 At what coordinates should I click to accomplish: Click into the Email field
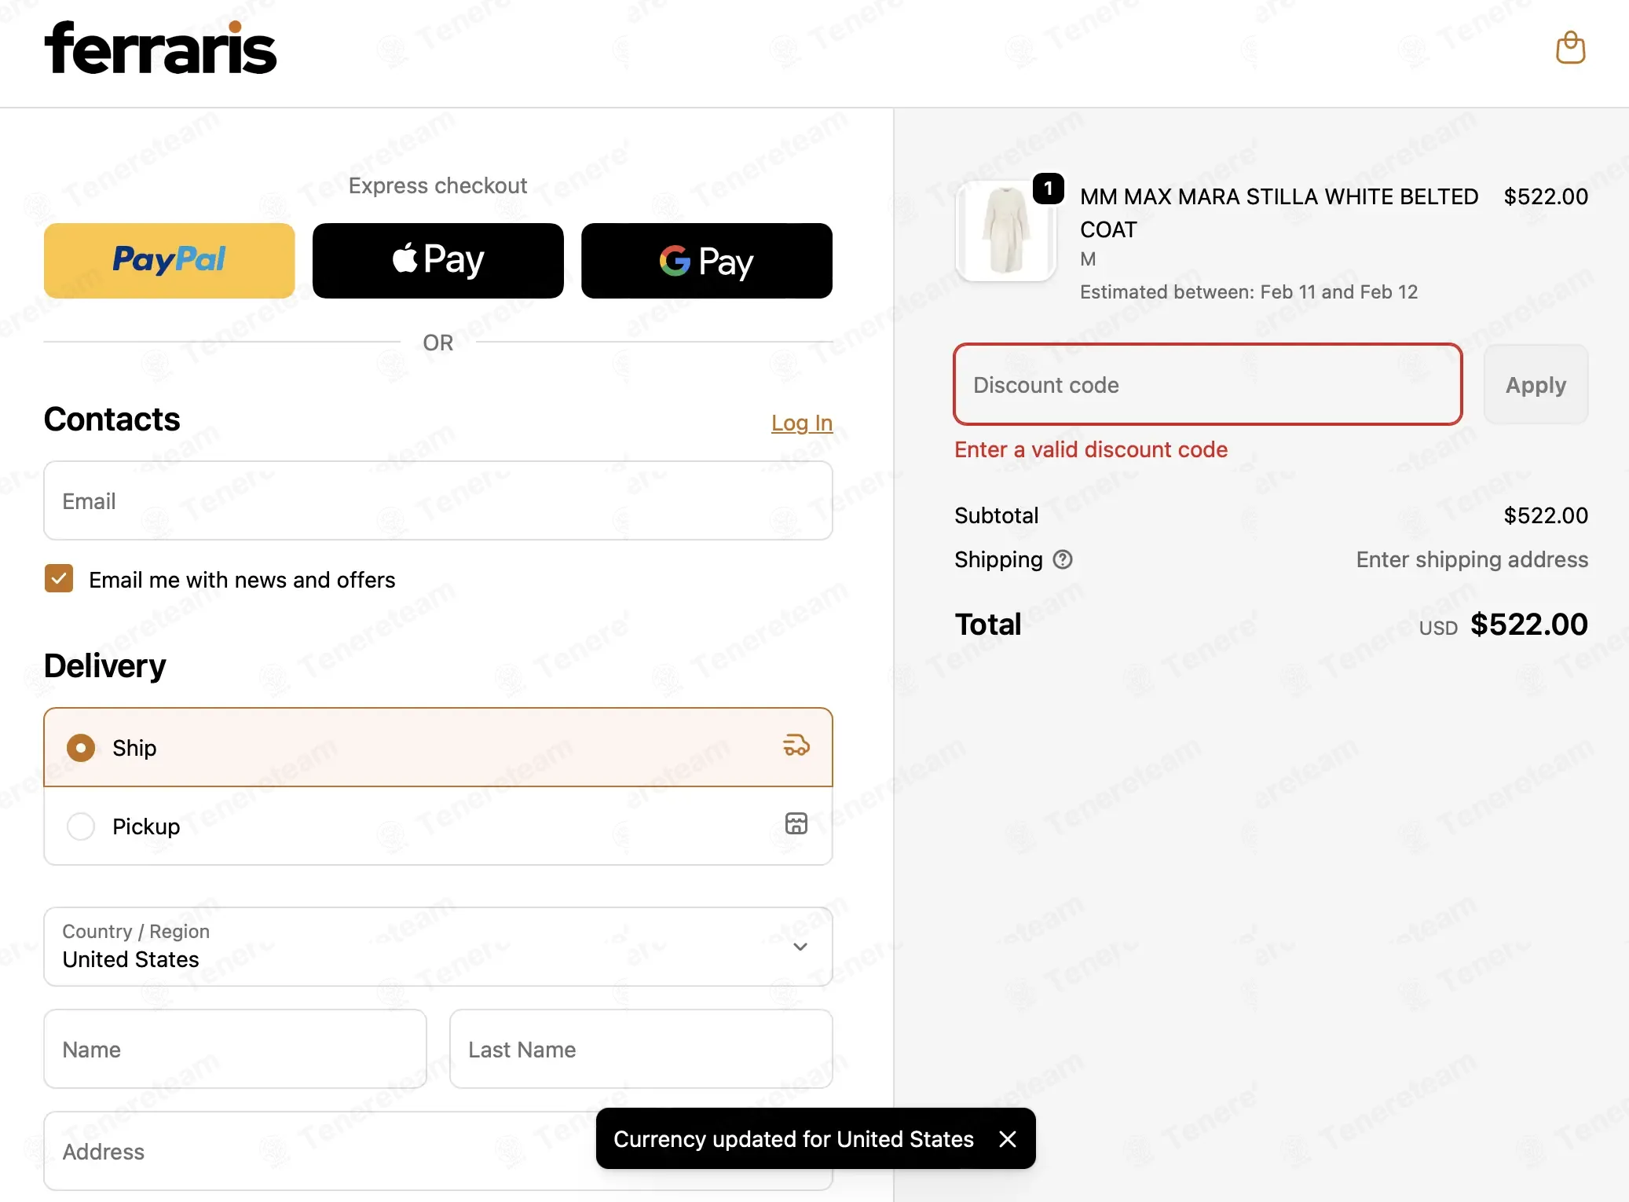point(438,500)
